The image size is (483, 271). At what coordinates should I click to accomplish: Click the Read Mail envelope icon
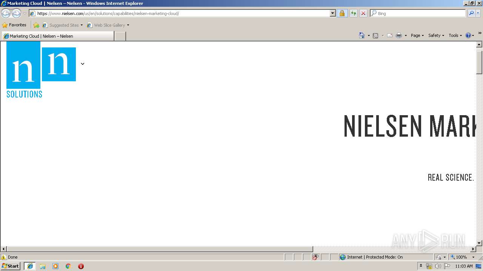(x=390, y=35)
